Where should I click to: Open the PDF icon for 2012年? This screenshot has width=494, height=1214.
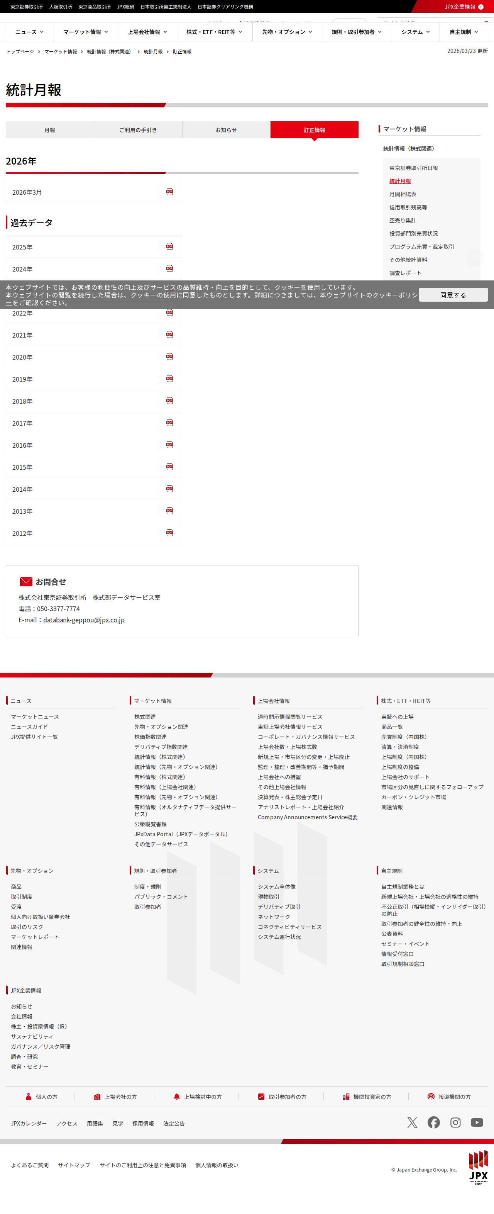coord(169,533)
